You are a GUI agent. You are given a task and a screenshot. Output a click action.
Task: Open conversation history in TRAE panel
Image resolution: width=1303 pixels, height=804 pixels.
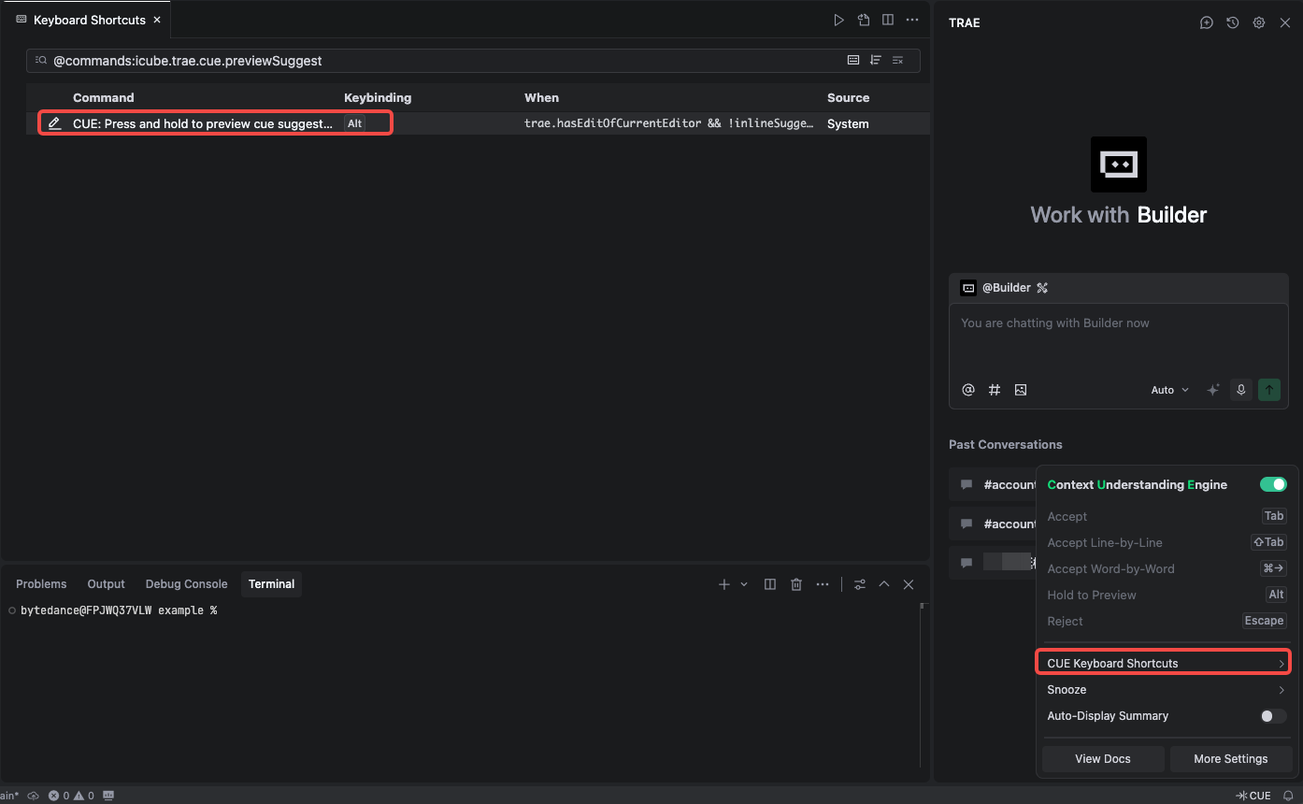point(1232,22)
